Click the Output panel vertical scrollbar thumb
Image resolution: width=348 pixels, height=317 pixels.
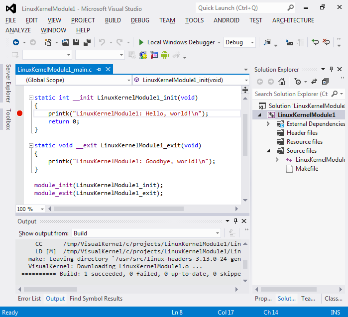point(245,264)
